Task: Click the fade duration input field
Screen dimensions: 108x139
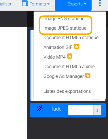Action: tap(81, 110)
